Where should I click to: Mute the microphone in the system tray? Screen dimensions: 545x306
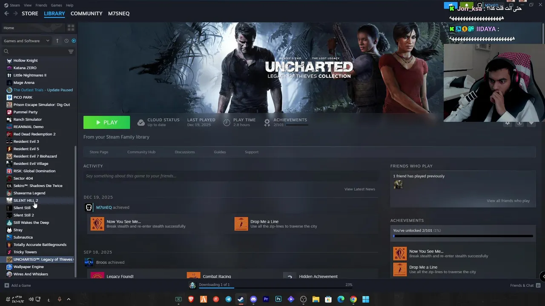(59, 299)
